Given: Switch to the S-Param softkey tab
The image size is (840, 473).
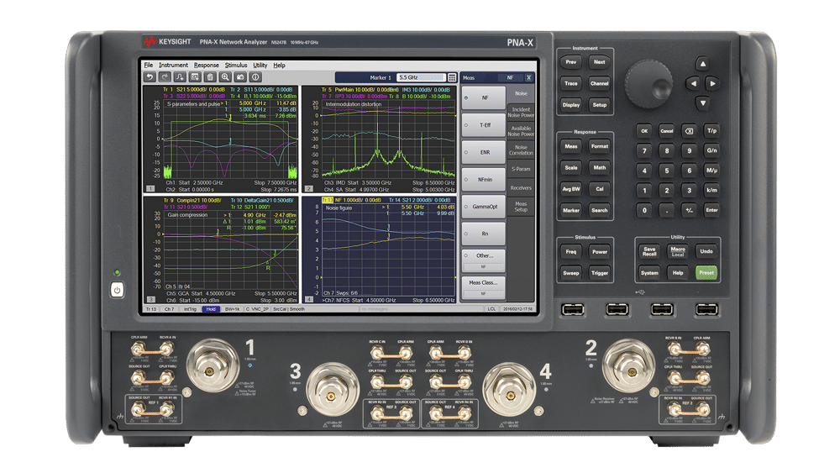Looking at the screenshot, I should 521,169.
